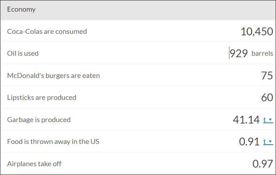Click the 60 lipsticks value
This screenshot has width=276, height=175.
[x=267, y=97]
